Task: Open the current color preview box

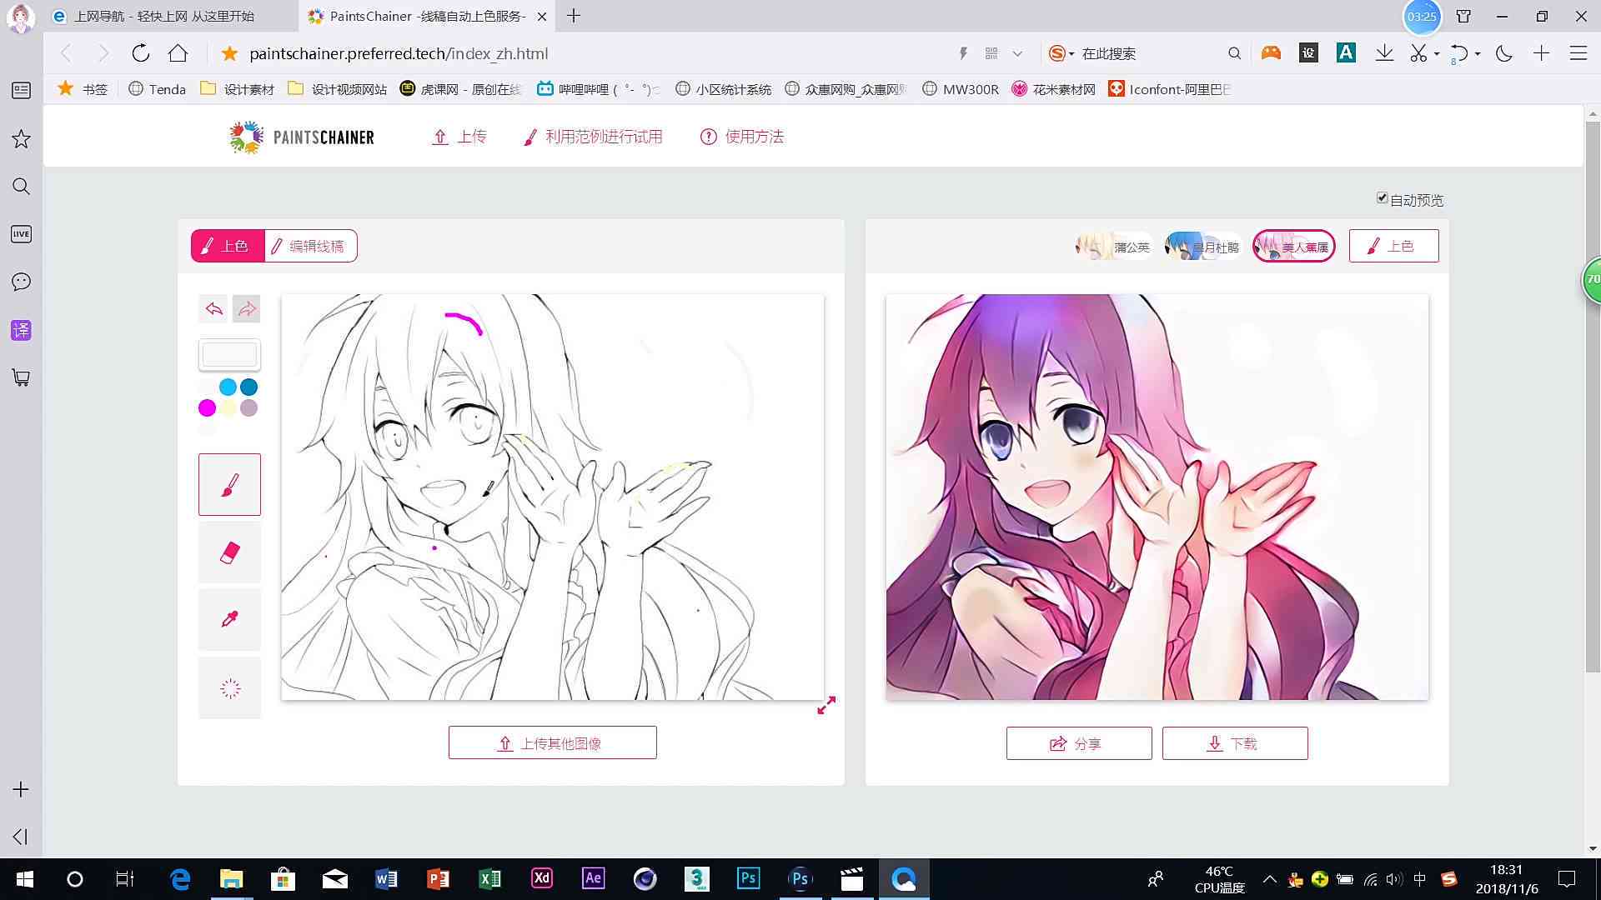Action: 229,354
